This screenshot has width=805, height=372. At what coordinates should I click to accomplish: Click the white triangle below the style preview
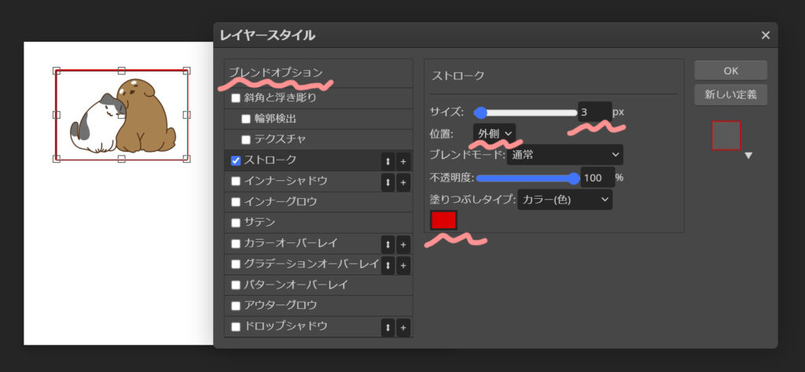tap(748, 156)
